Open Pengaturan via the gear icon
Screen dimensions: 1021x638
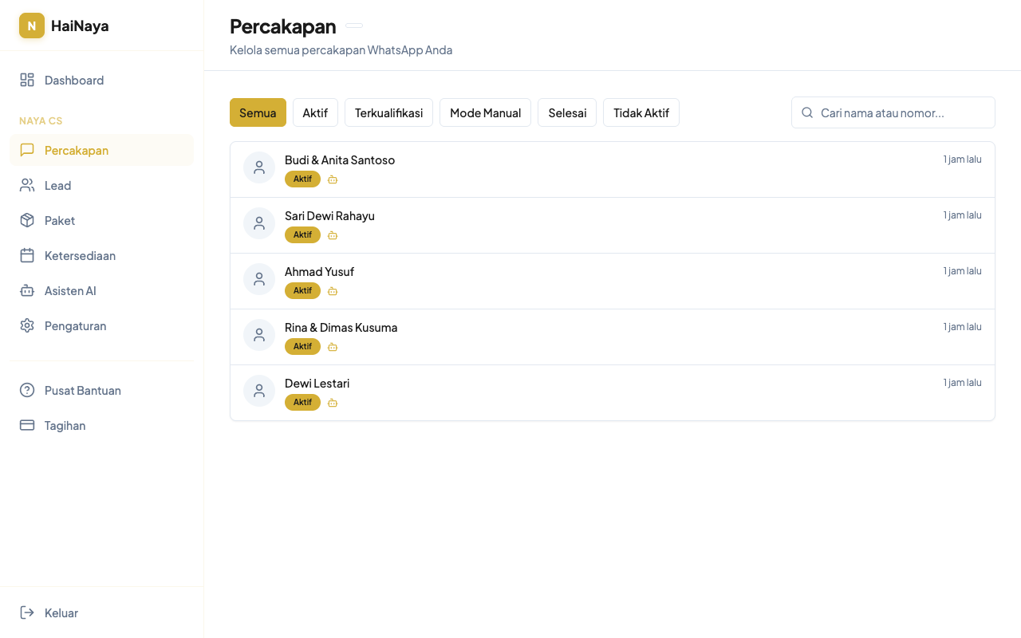coord(26,325)
